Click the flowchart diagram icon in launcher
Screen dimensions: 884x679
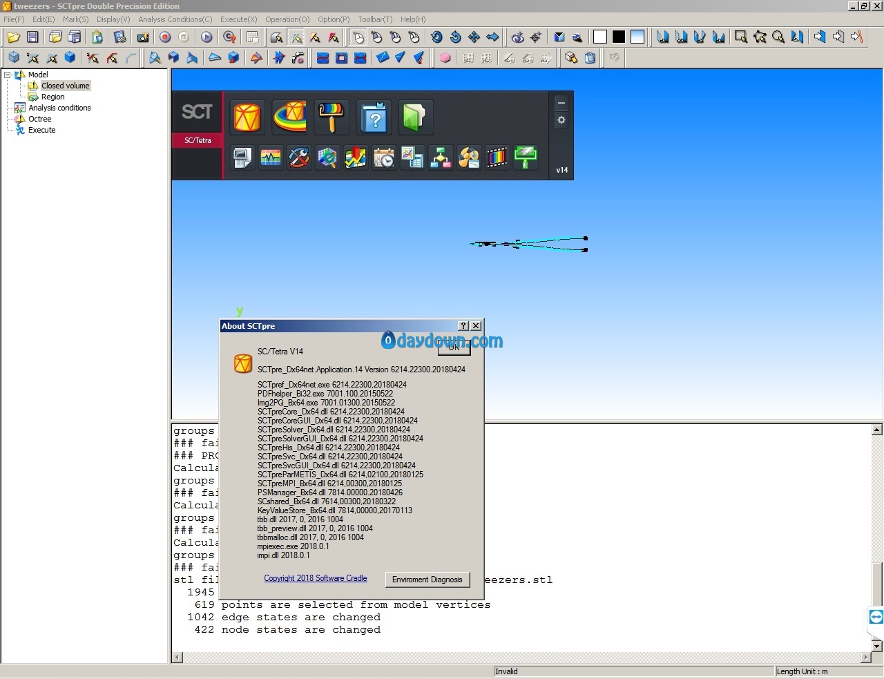pyautogui.click(x=441, y=157)
